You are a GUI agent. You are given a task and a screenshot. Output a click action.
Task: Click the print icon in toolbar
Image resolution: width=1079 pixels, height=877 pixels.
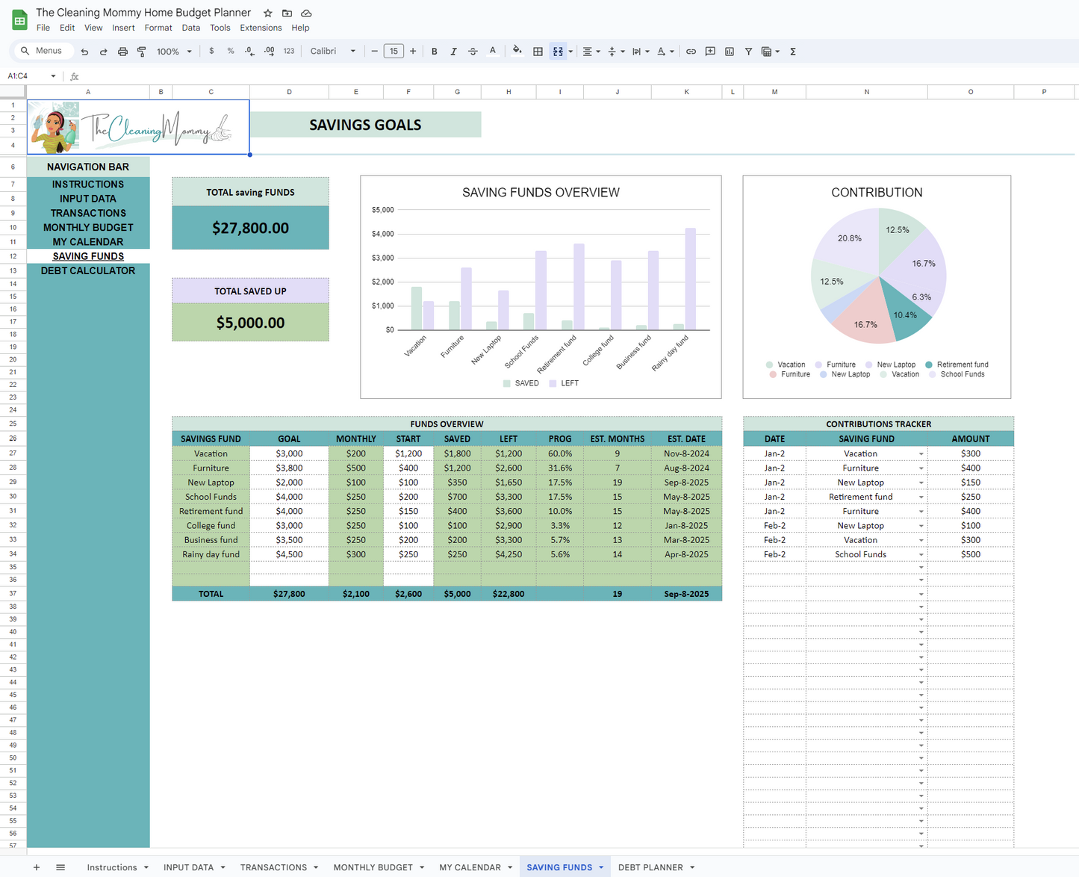pyautogui.click(x=122, y=52)
